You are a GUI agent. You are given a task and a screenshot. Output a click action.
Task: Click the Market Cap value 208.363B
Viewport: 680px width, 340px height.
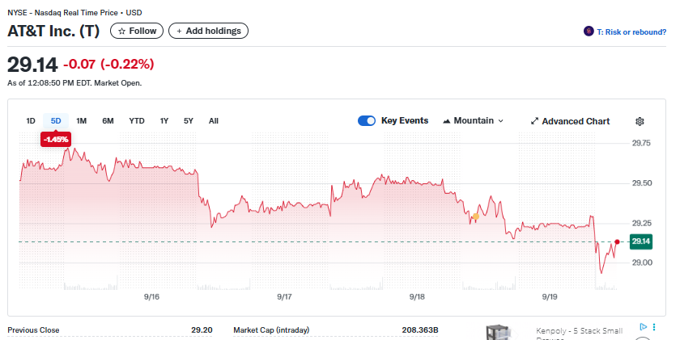point(420,330)
